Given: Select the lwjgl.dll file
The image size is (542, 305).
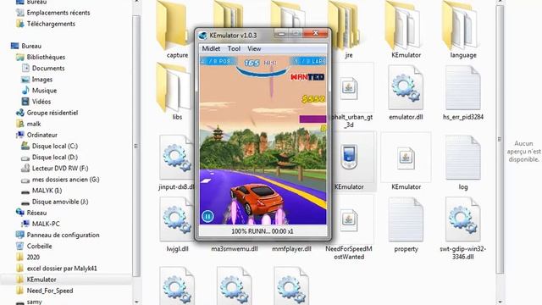Looking at the screenshot, I should pyautogui.click(x=176, y=225).
